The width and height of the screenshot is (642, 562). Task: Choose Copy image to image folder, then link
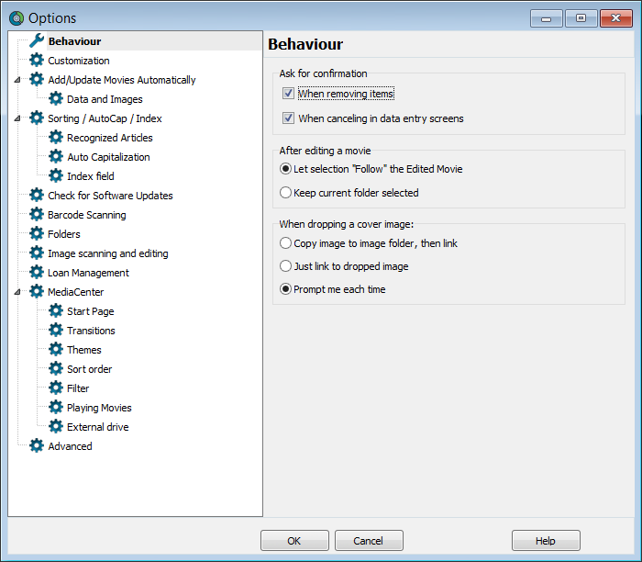tap(285, 243)
